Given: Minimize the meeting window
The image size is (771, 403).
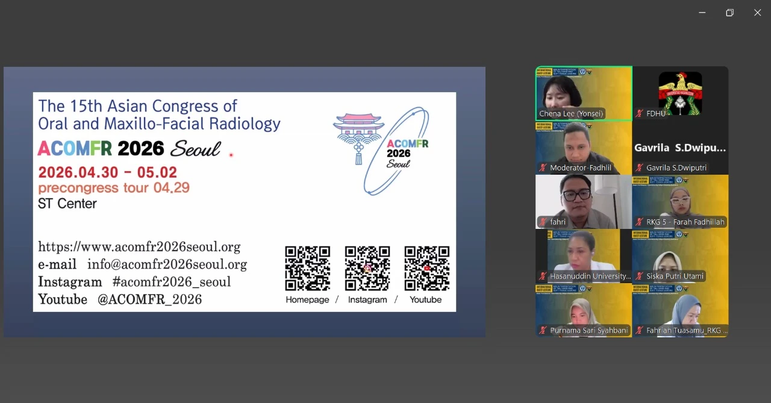Looking at the screenshot, I should pos(702,13).
